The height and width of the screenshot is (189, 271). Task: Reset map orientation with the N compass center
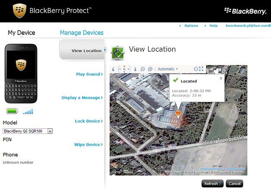coord(124,69)
